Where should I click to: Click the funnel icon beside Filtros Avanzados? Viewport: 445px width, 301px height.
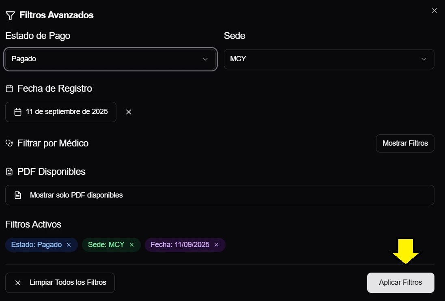pyautogui.click(x=10, y=16)
